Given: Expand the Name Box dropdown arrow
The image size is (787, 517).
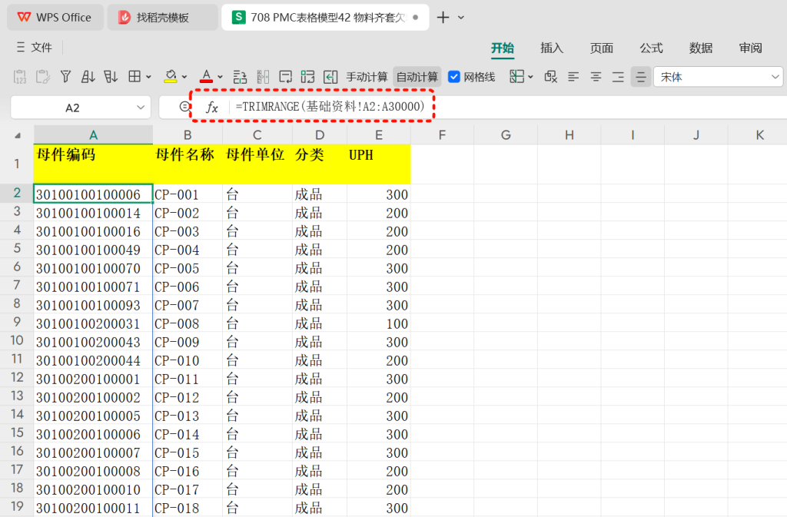Looking at the screenshot, I should pyautogui.click(x=141, y=108).
